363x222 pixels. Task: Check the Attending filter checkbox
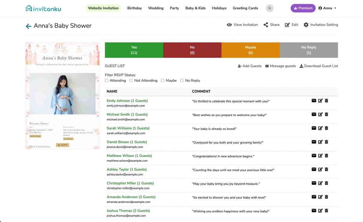click(x=106, y=80)
